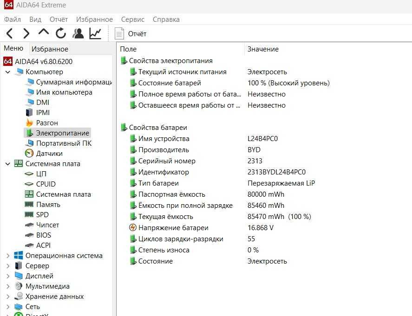Image resolution: width=412 pixels, height=316 pixels.
Task: Go back with the left arrow toolbar icon
Action: point(9,33)
